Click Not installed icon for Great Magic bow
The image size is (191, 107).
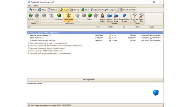(x=151, y=40)
